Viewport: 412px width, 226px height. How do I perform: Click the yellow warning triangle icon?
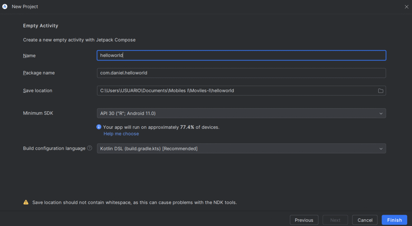26,202
